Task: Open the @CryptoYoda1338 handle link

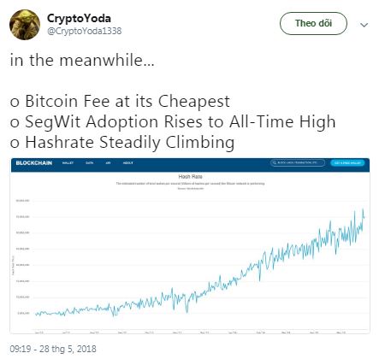Action: [84, 31]
